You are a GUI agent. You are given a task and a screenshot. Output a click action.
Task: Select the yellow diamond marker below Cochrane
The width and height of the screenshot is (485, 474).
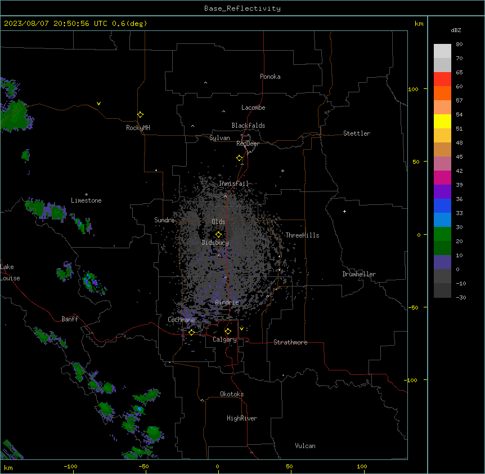pyautogui.click(x=192, y=332)
